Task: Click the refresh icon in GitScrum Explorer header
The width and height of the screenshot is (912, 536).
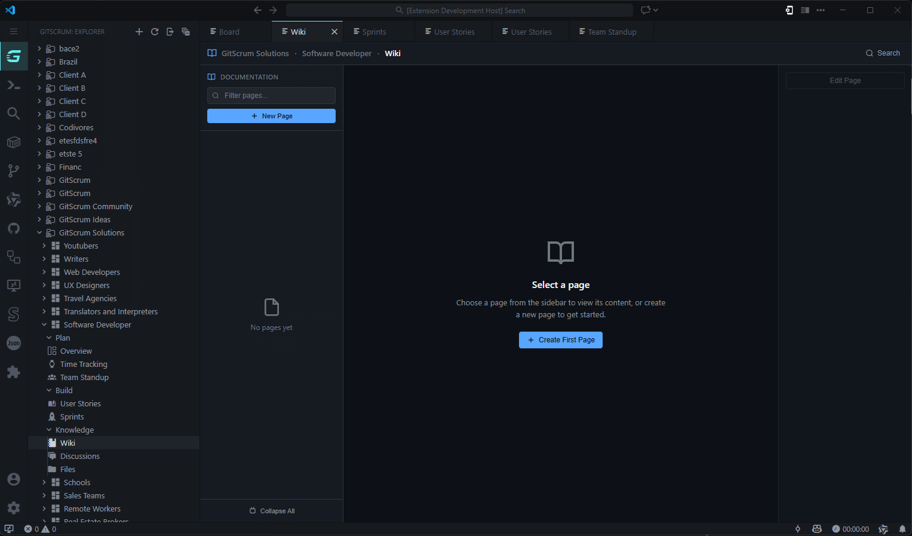Action: [x=155, y=31]
